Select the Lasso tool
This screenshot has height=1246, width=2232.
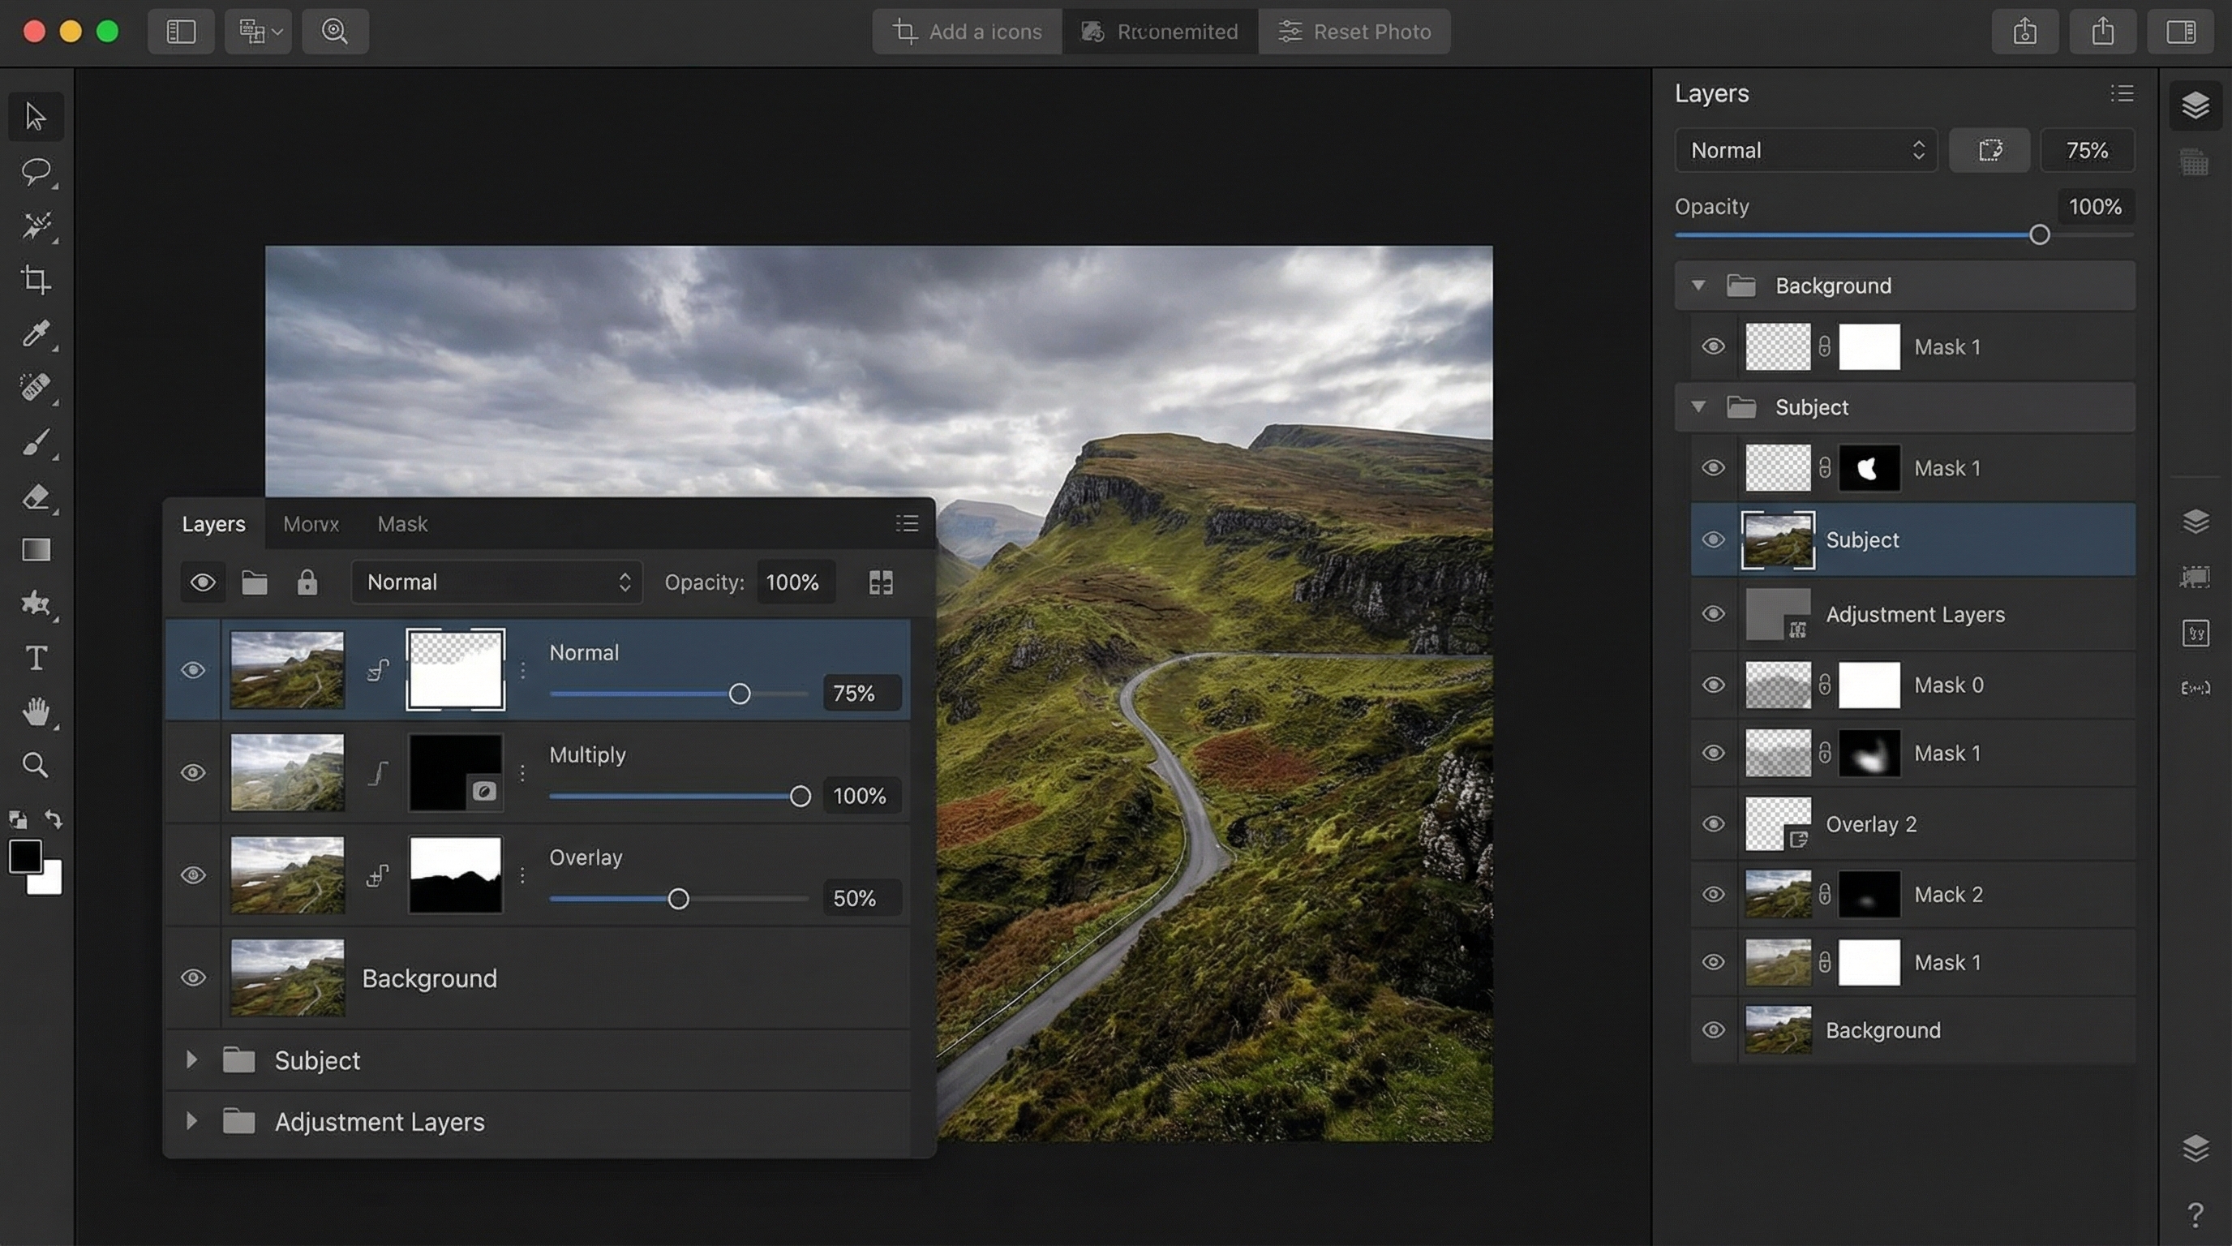click(36, 170)
